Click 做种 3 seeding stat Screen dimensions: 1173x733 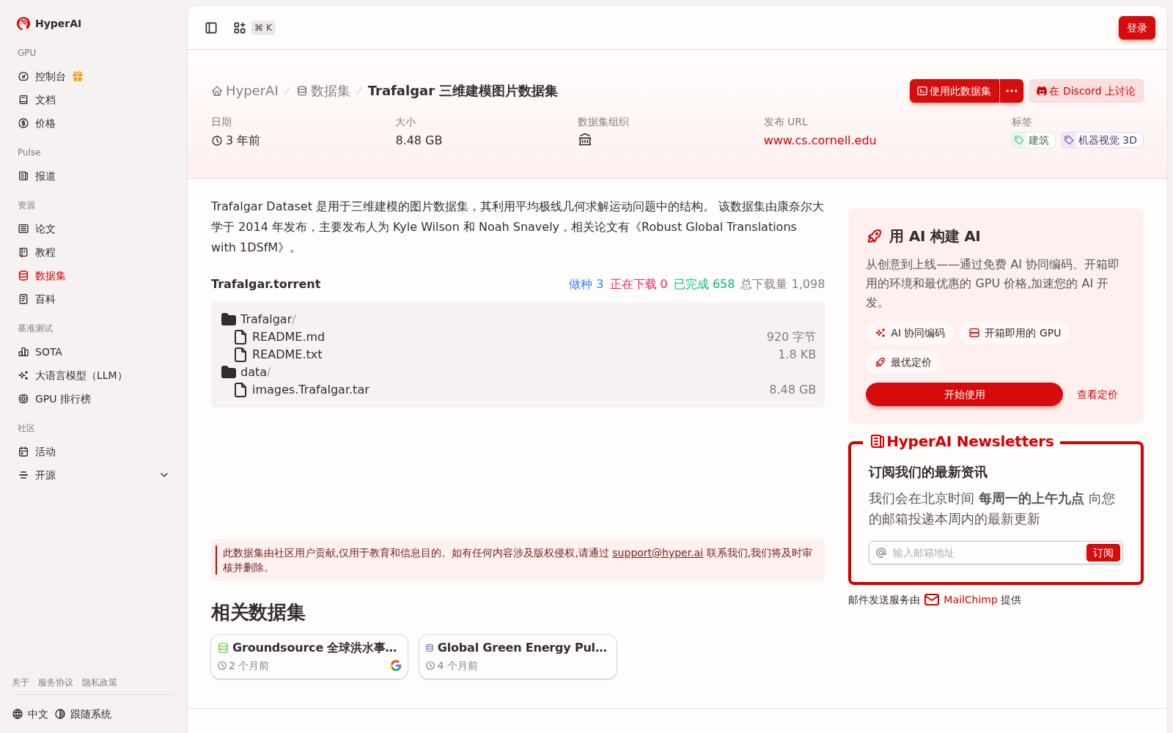tap(586, 284)
